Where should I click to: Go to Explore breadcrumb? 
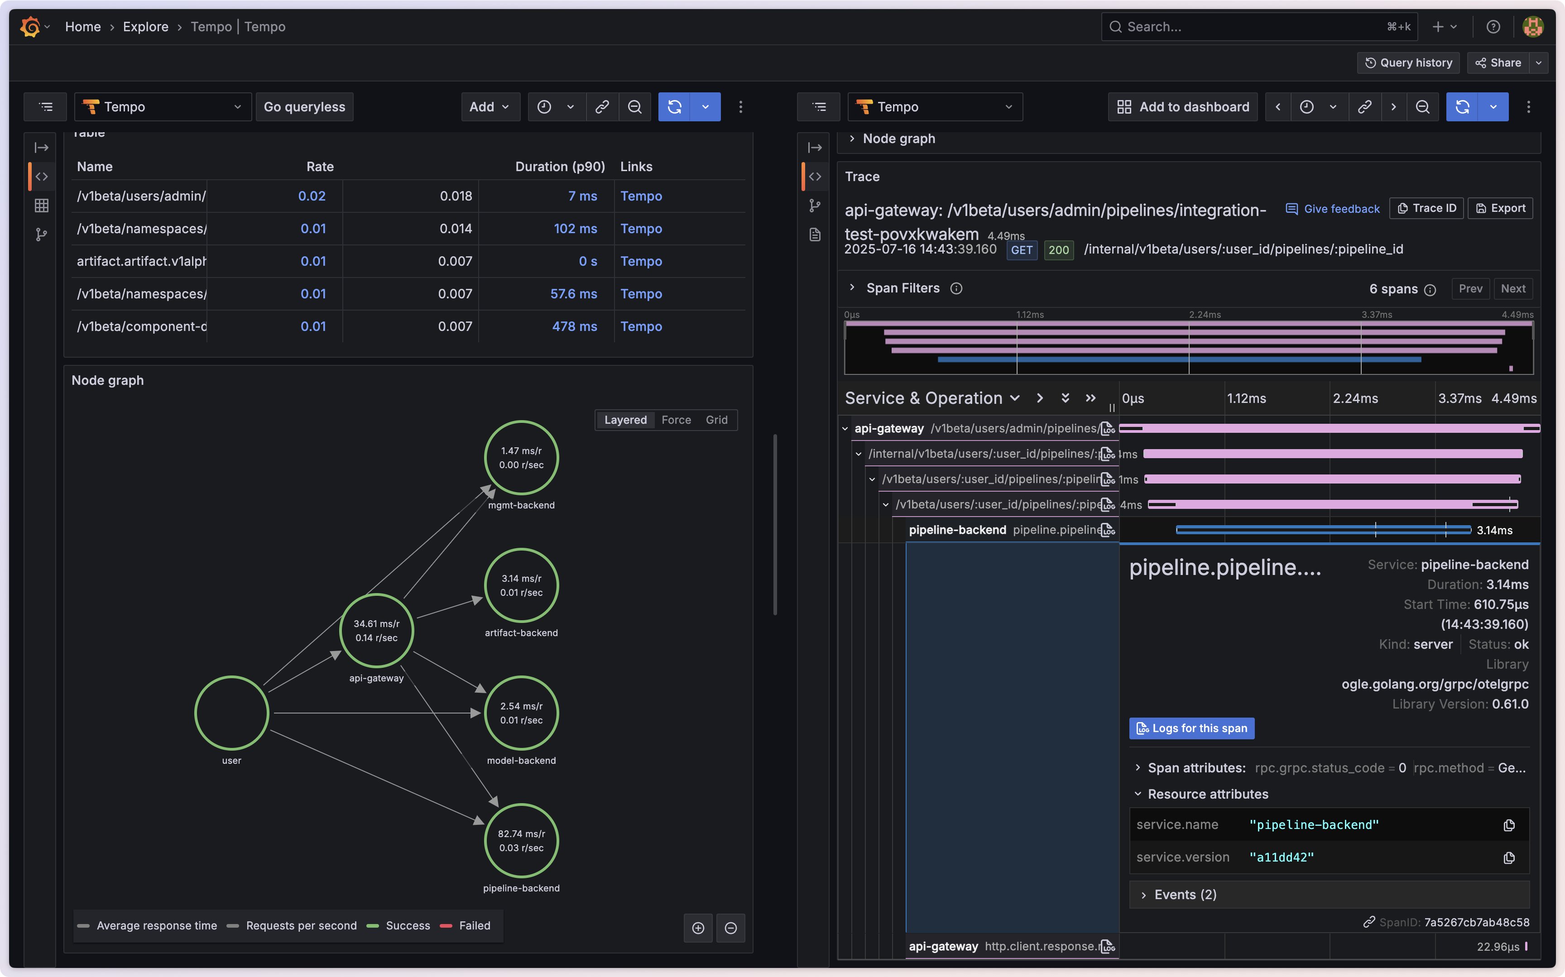click(145, 27)
